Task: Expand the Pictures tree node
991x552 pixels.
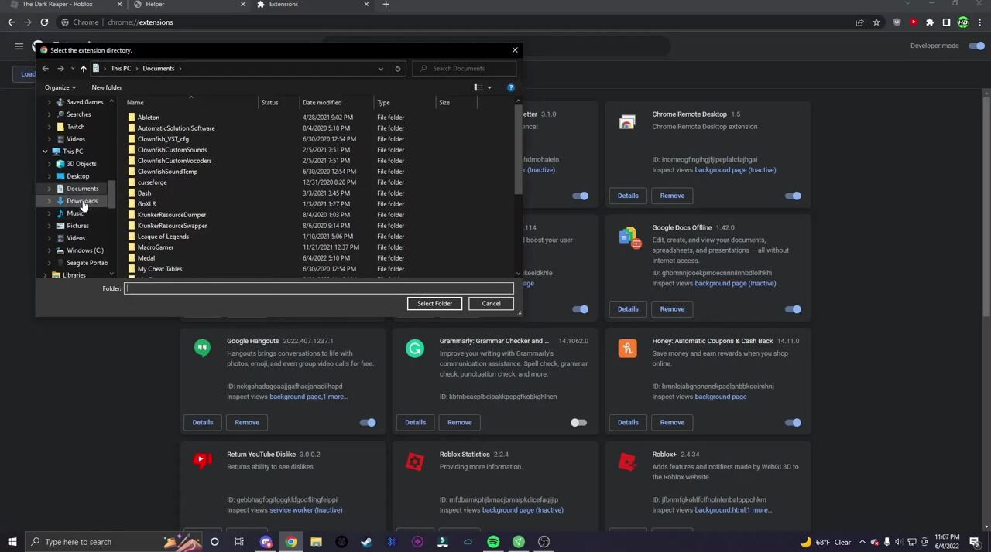Action: tap(50, 226)
